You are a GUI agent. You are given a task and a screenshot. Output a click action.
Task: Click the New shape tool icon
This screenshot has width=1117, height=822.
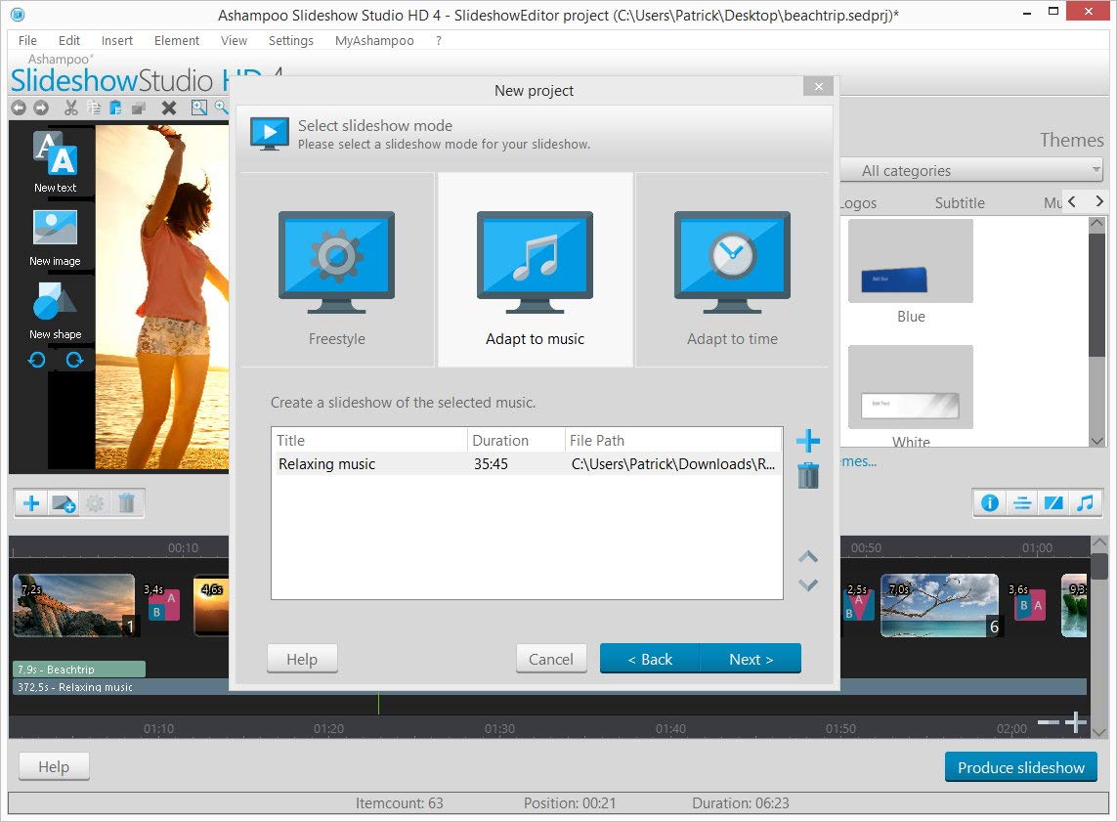pyautogui.click(x=55, y=303)
